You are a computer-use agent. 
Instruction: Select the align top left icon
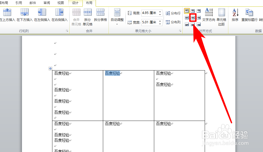[187, 11]
